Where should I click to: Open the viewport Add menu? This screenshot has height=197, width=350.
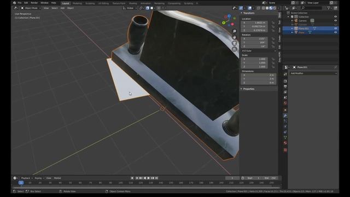coord(62,8)
